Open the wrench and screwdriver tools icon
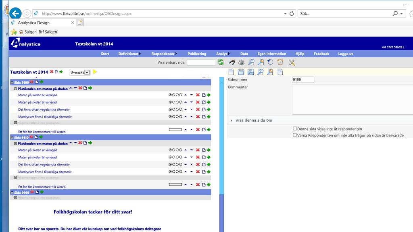The height and width of the screenshot is (232, 413). [292, 62]
